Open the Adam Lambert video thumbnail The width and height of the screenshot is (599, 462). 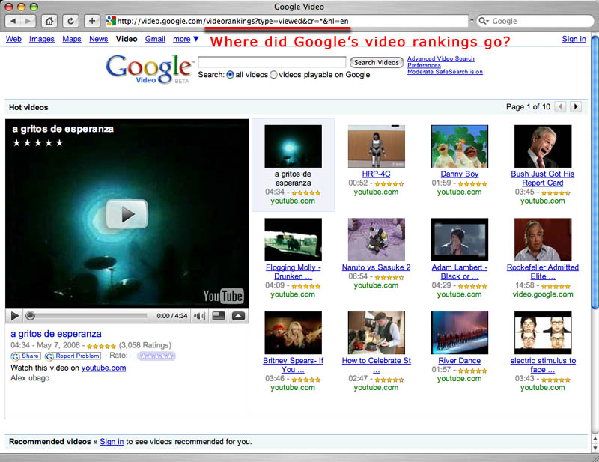(x=460, y=240)
